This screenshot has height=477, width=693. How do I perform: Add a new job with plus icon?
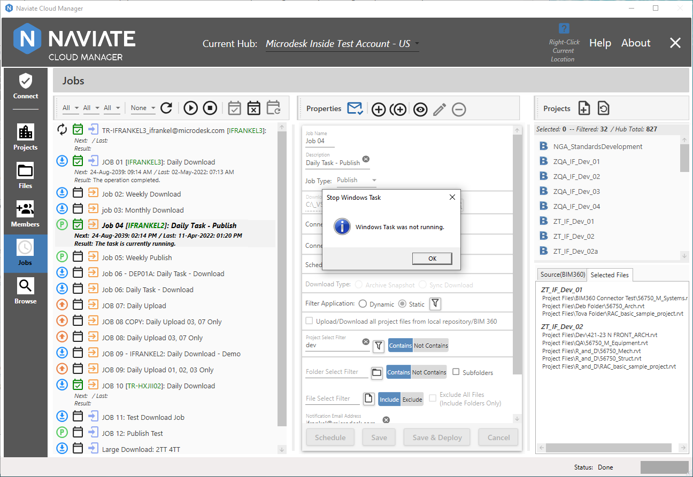379,110
